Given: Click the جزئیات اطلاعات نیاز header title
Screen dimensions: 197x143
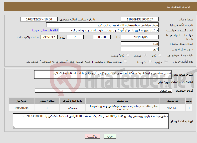Looking at the screenshot, I should (x=179, y=7).
